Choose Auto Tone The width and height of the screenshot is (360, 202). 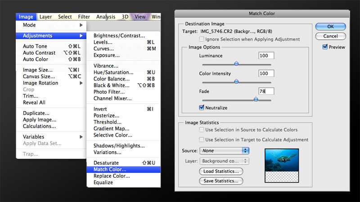point(51,46)
